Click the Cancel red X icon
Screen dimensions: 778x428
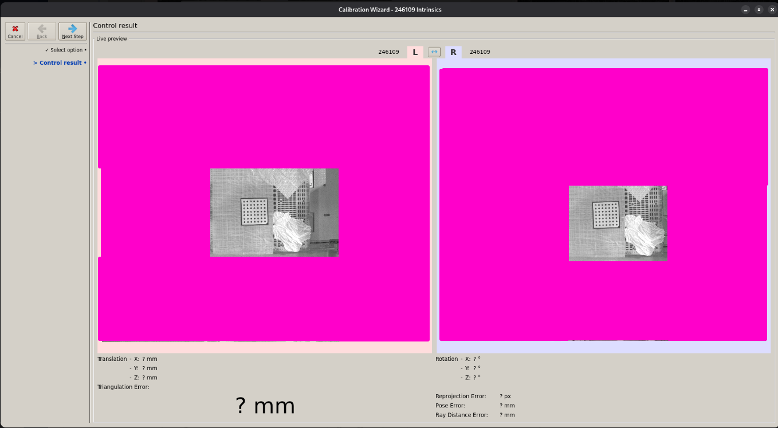(x=15, y=29)
